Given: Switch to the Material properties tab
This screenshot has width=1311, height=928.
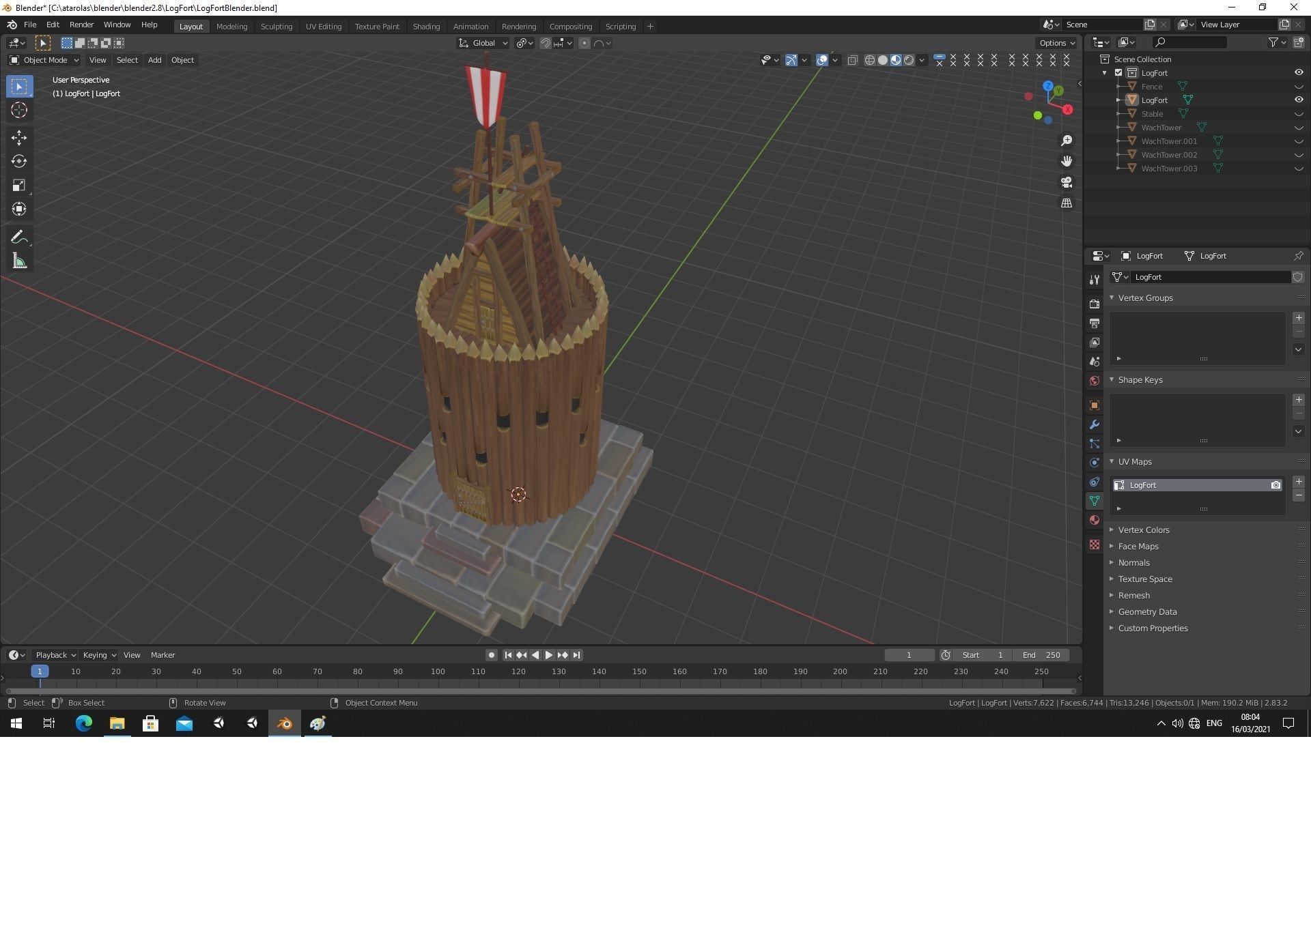Looking at the screenshot, I should tap(1095, 520).
